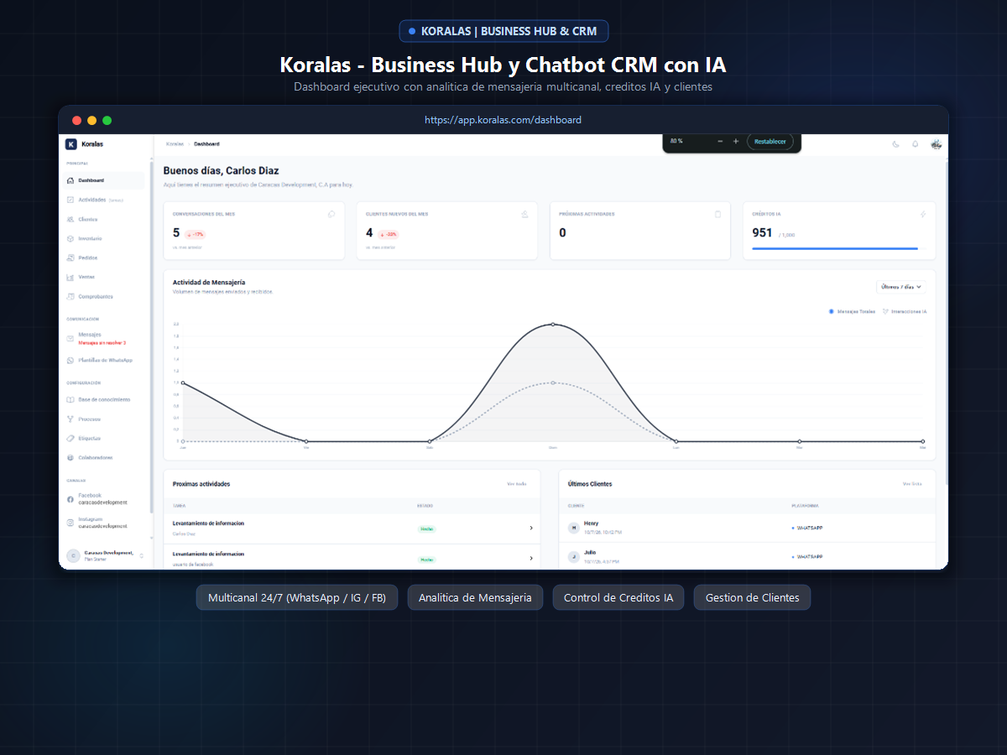Click the 80 % zoom level
This screenshot has height=755, width=1007.
[x=676, y=141]
